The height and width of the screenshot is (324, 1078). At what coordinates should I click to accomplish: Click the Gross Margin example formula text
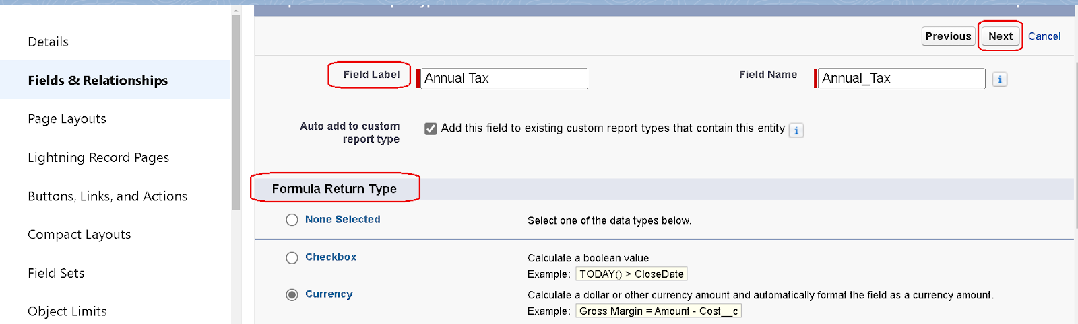(658, 311)
